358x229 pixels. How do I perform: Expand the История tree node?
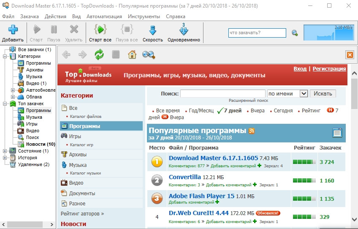[x=5, y=158]
